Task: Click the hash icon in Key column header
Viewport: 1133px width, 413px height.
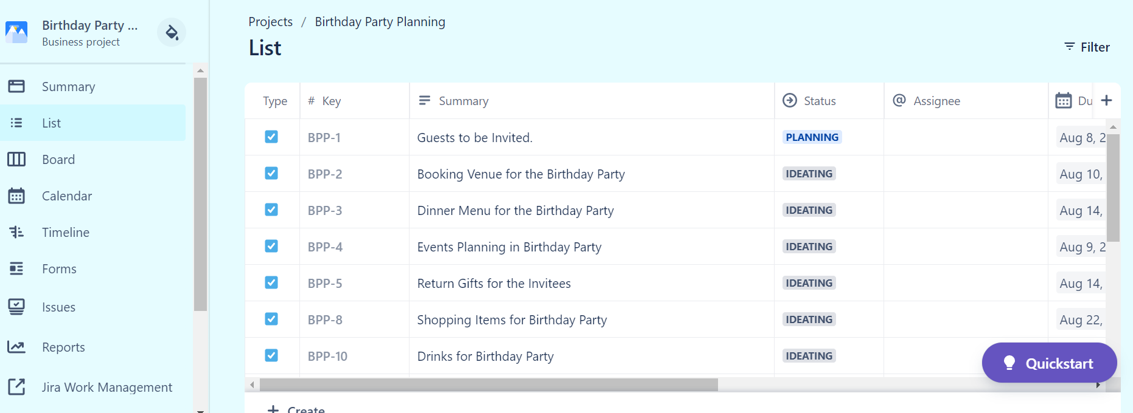Action: click(311, 100)
